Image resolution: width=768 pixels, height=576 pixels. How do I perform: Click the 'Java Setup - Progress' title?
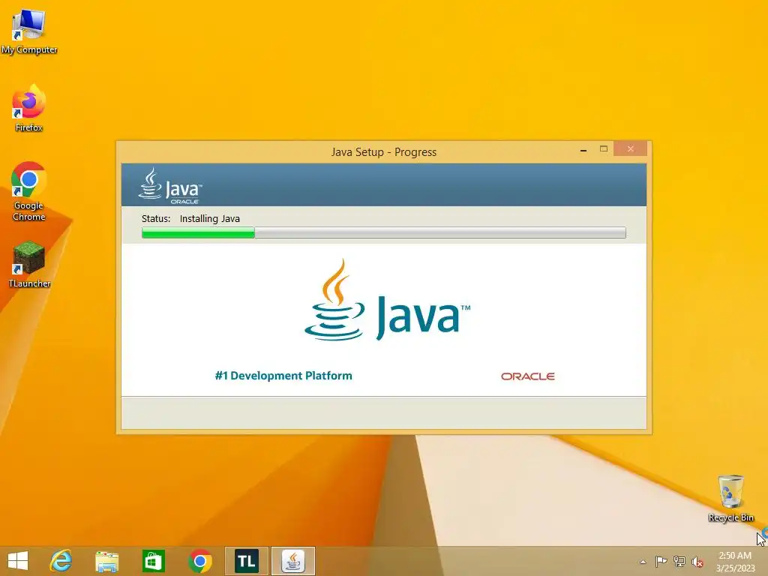click(x=383, y=152)
